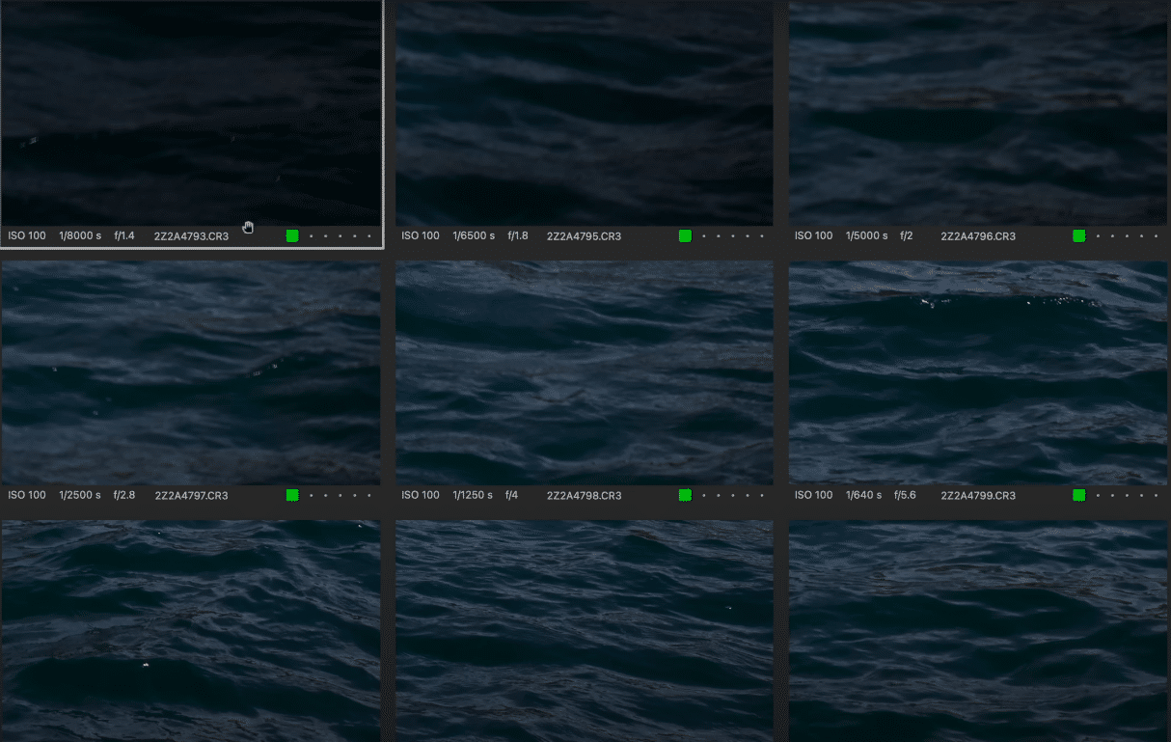1171x742 pixels.
Task: Select the 2Z2A4793.CR3 water thumbnail
Action: 191,113
